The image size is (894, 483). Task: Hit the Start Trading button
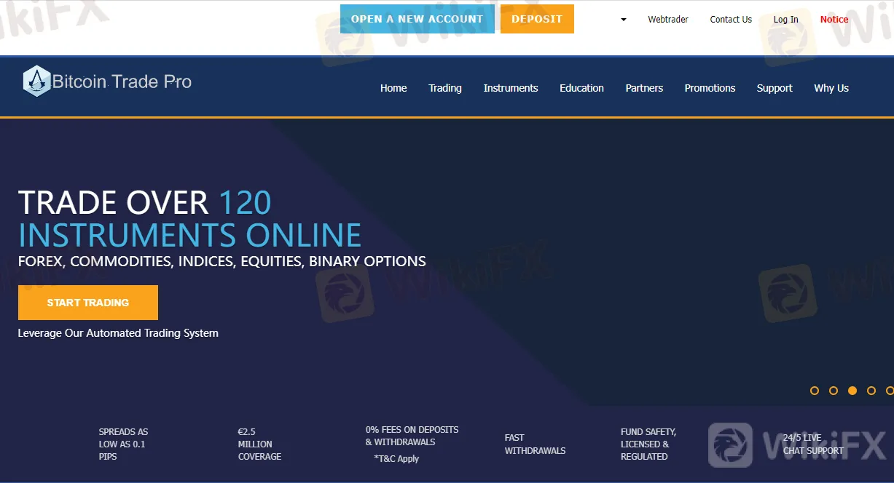click(88, 303)
